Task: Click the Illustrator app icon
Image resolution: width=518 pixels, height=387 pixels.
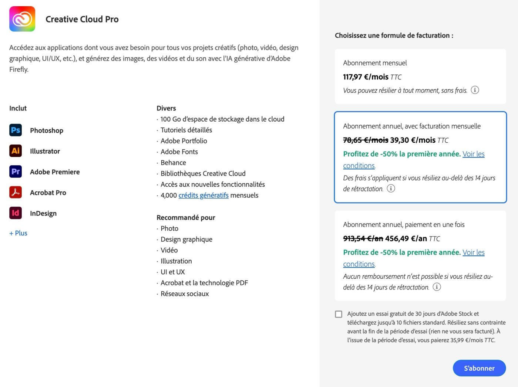Action: pyautogui.click(x=16, y=151)
